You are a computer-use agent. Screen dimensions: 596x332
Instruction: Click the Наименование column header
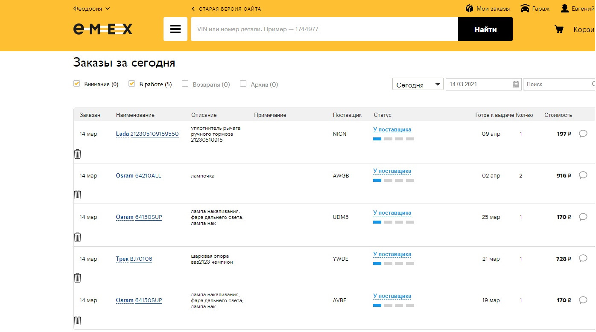(x=135, y=115)
